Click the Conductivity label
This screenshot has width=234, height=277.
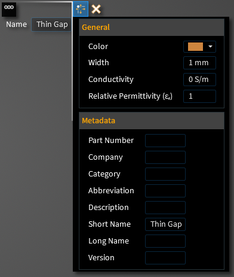click(111, 80)
